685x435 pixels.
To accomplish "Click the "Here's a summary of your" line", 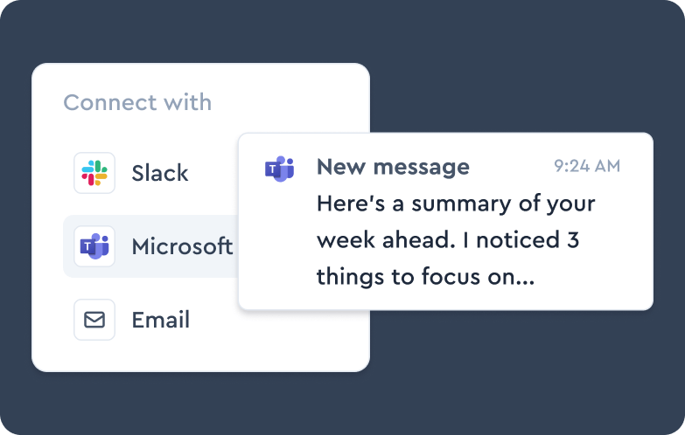I will coord(455,204).
